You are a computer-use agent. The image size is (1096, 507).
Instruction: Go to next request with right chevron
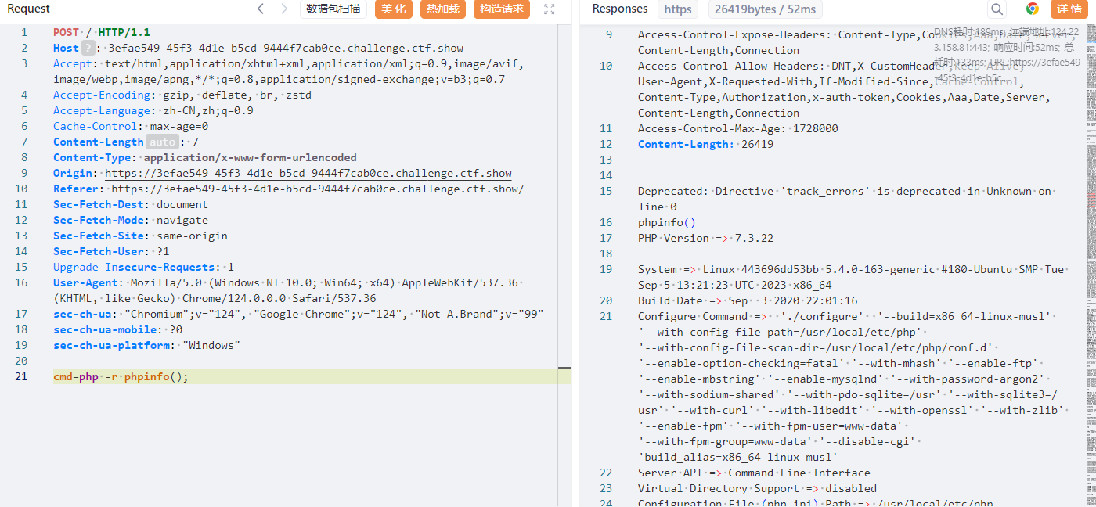click(283, 9)
